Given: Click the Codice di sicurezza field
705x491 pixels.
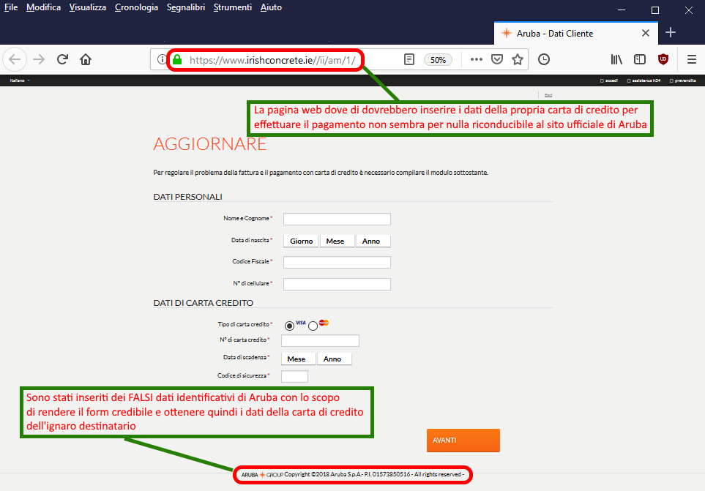Looking at the screenshot, I should pyautogui.click(x=294, y=376).
